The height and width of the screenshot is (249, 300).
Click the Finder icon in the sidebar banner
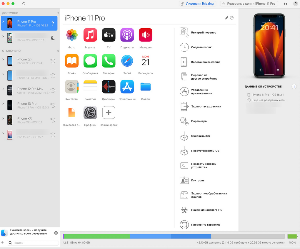4,233
